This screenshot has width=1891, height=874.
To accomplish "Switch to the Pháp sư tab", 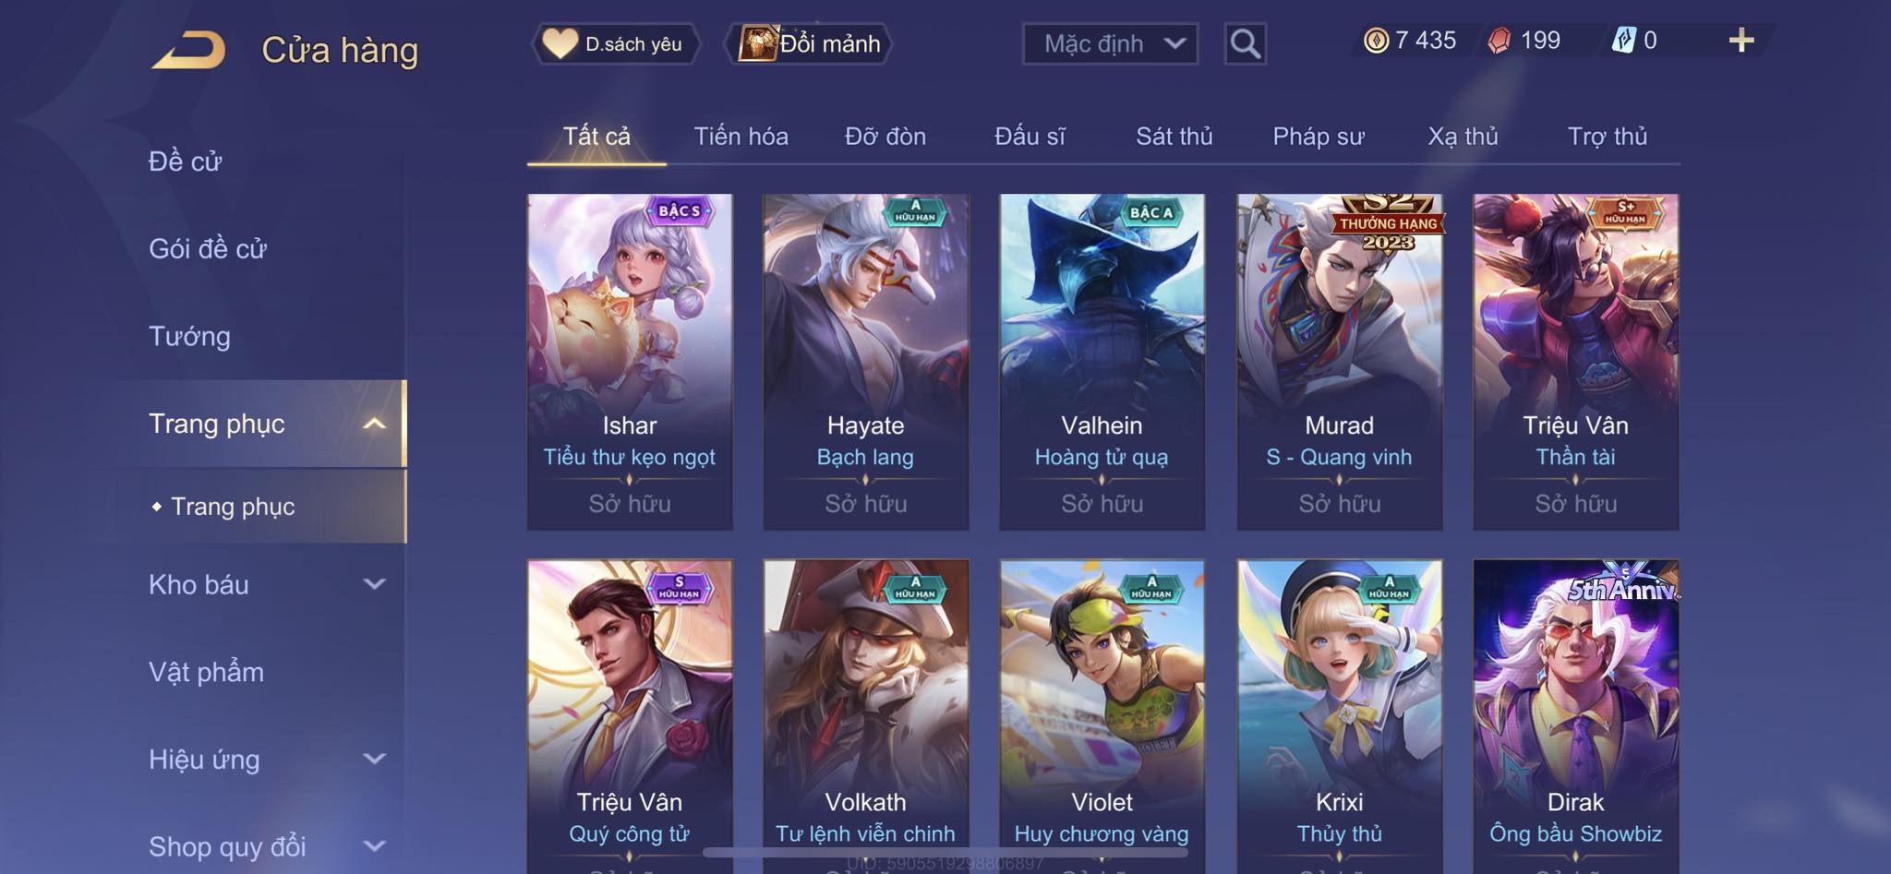I will coord(1318,137).
